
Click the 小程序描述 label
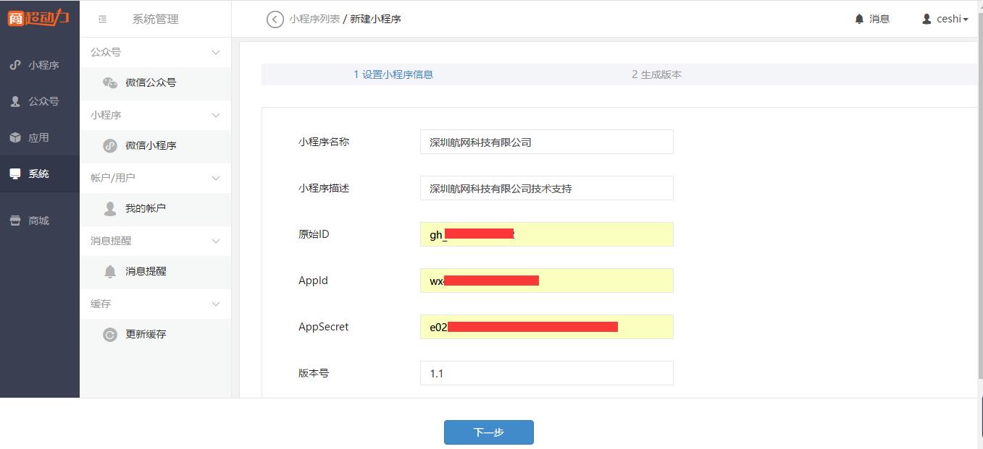(x=324, y=188)
